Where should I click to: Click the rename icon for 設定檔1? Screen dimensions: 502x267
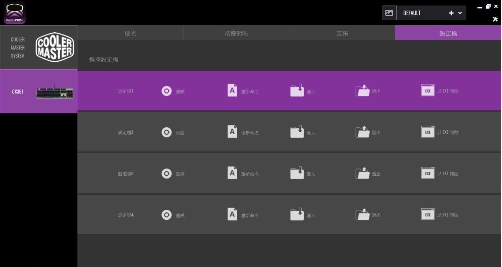point(232,90)
